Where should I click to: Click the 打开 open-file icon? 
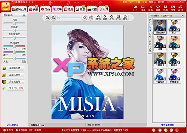click(x=135, y=8)
